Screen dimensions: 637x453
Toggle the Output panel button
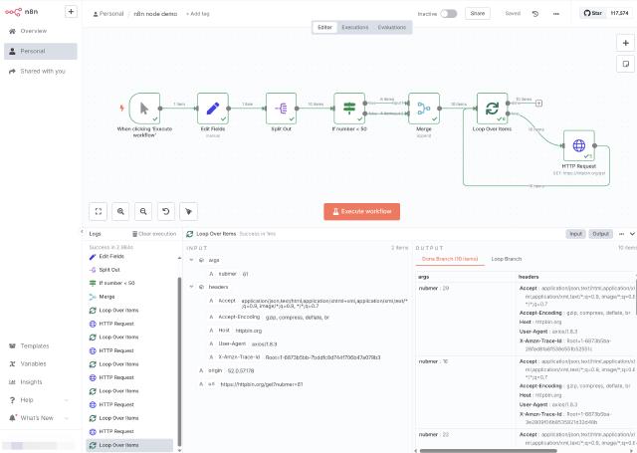[601, 234]
